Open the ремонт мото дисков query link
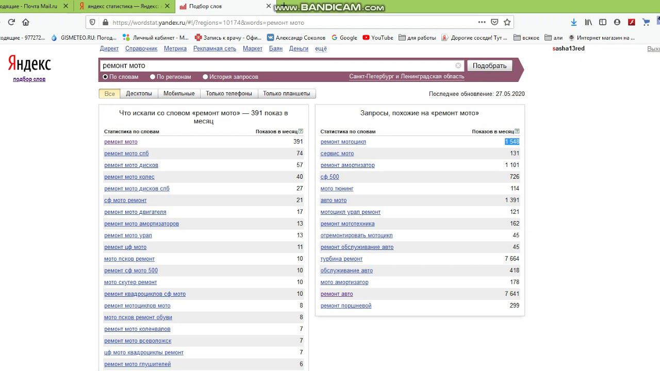 click(131, 165)
